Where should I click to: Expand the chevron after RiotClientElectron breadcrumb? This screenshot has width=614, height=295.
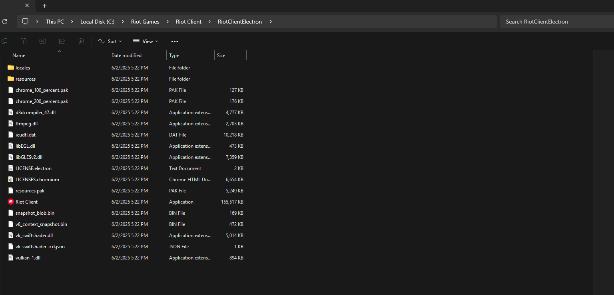point(271,22)
